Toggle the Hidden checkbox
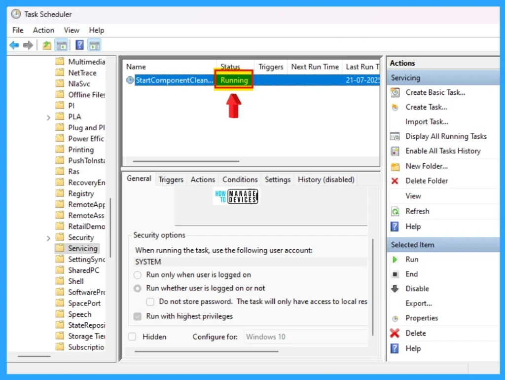This screenshot has width=505, height=380. [132, 337]
